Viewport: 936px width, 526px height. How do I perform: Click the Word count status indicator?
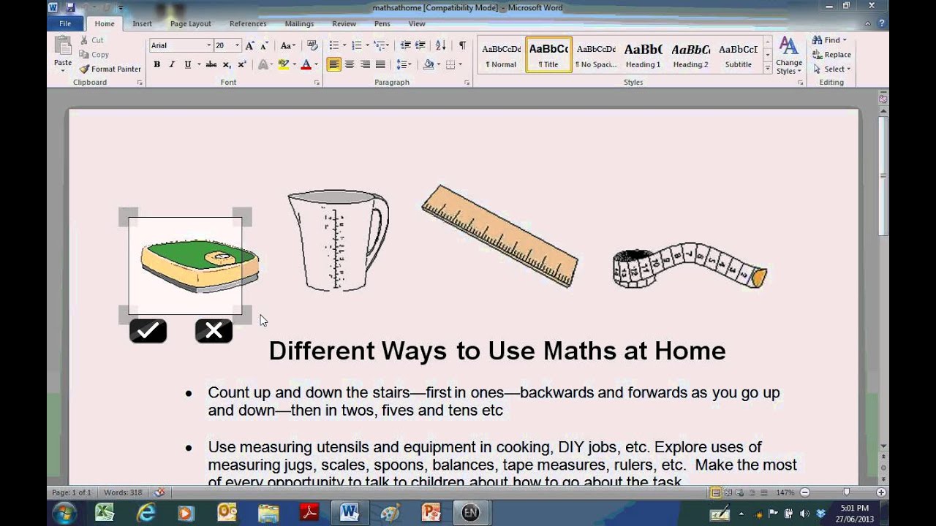[123, 492]
